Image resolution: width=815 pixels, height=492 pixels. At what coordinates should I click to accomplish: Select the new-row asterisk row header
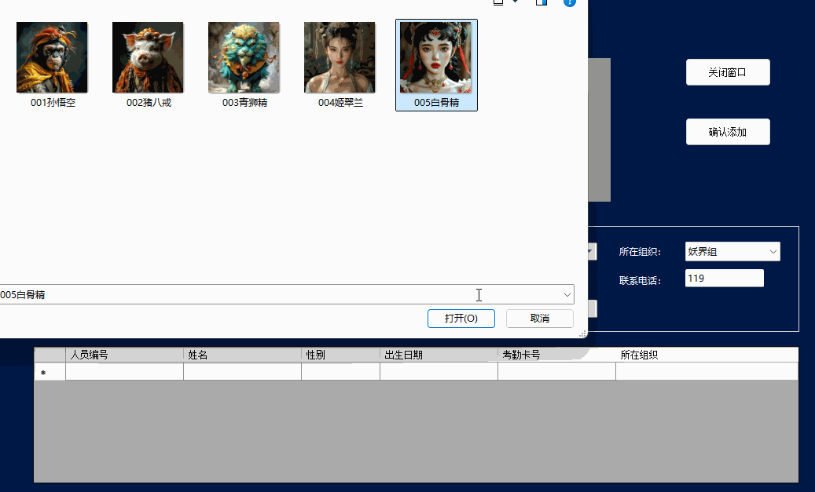click(x=50, y=372)
